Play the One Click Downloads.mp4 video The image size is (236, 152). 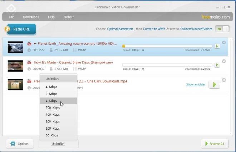214,85
